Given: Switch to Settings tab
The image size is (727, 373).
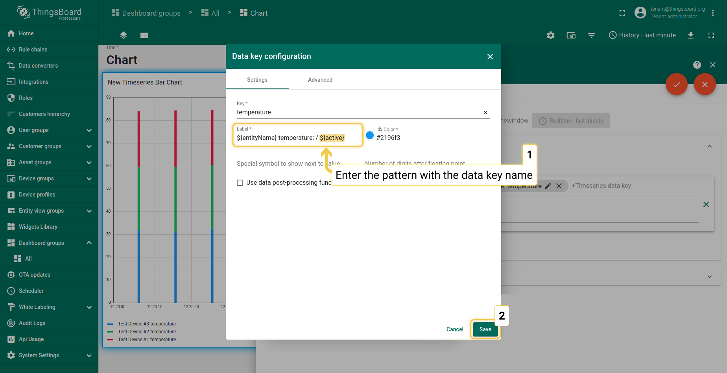Looking at the screenshot, I should [257, 80].
